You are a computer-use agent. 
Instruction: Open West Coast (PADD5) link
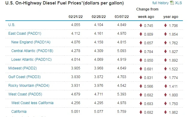coord(25,94)
